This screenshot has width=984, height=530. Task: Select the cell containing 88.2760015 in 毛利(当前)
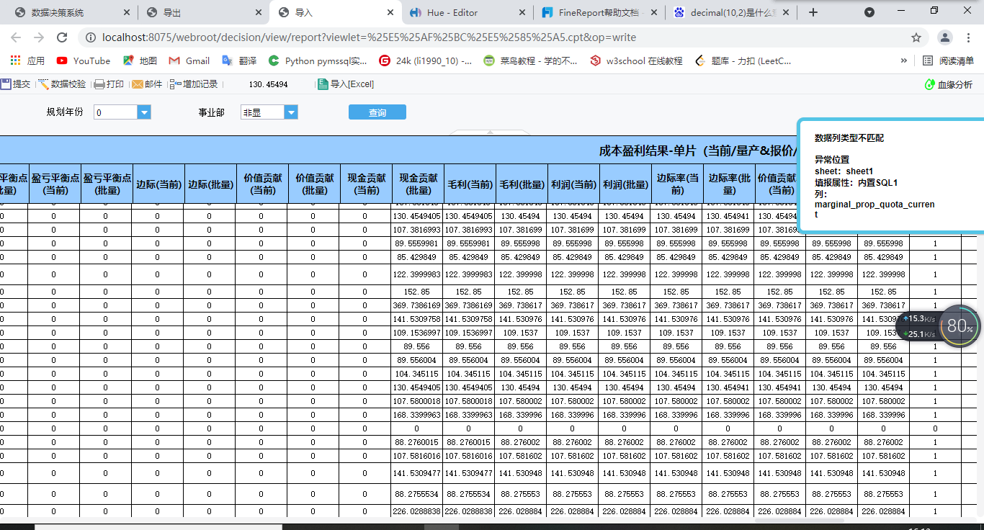point(469,442)
